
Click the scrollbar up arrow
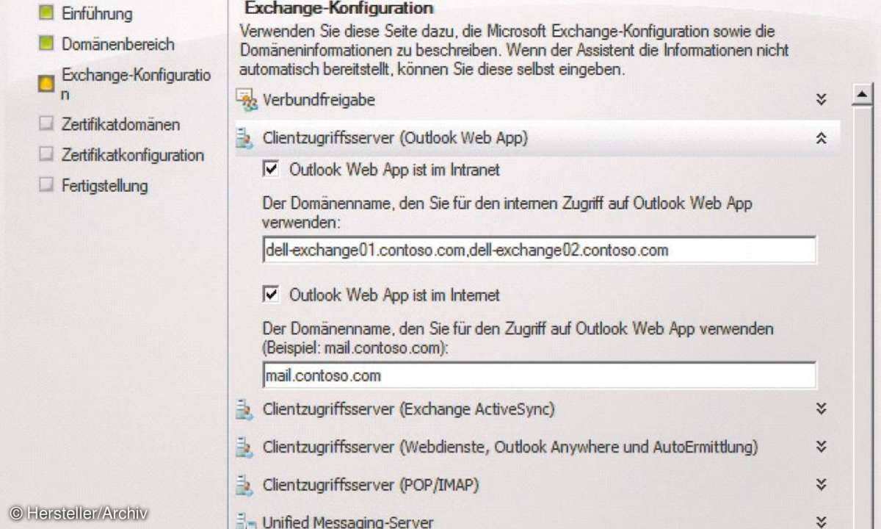point(861,94)
